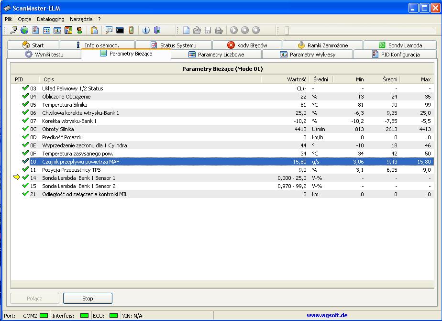Viewport: 442px width, 321px height.
Task: Click the connect cable icon in toolbar
Action: click(13, 30)
